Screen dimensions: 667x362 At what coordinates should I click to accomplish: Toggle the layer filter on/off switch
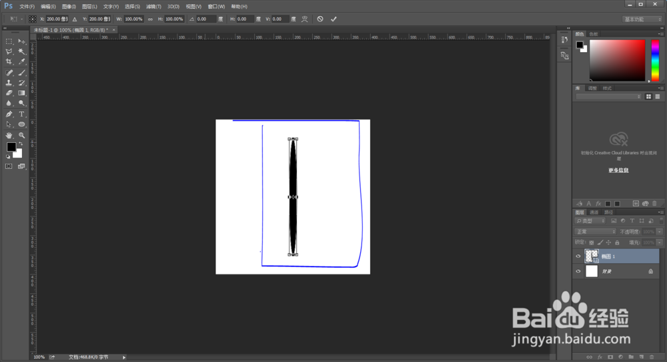click(662, 220)
